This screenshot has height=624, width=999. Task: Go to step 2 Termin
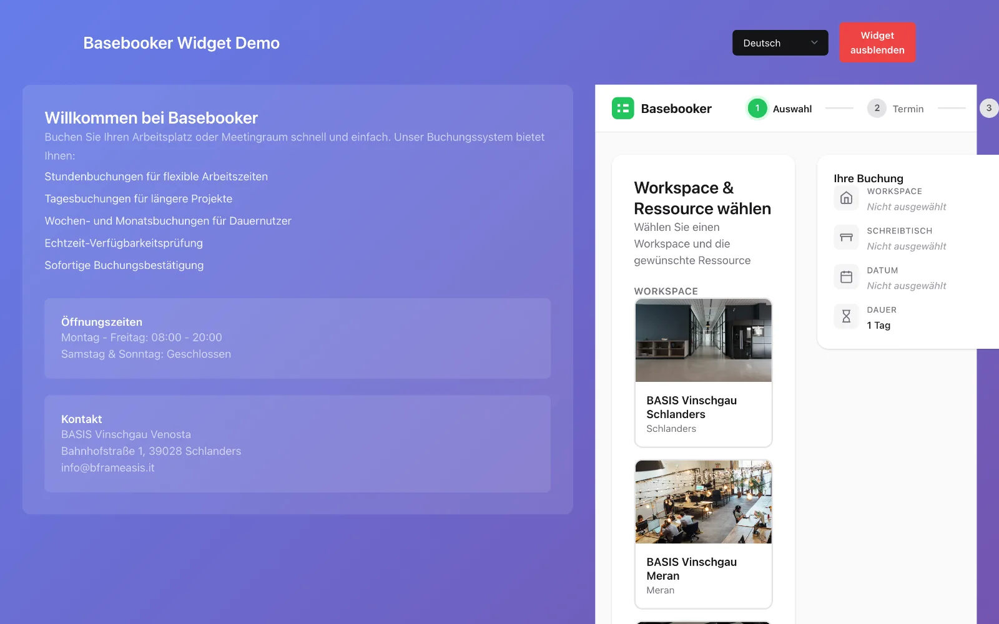tap(895, 109)
